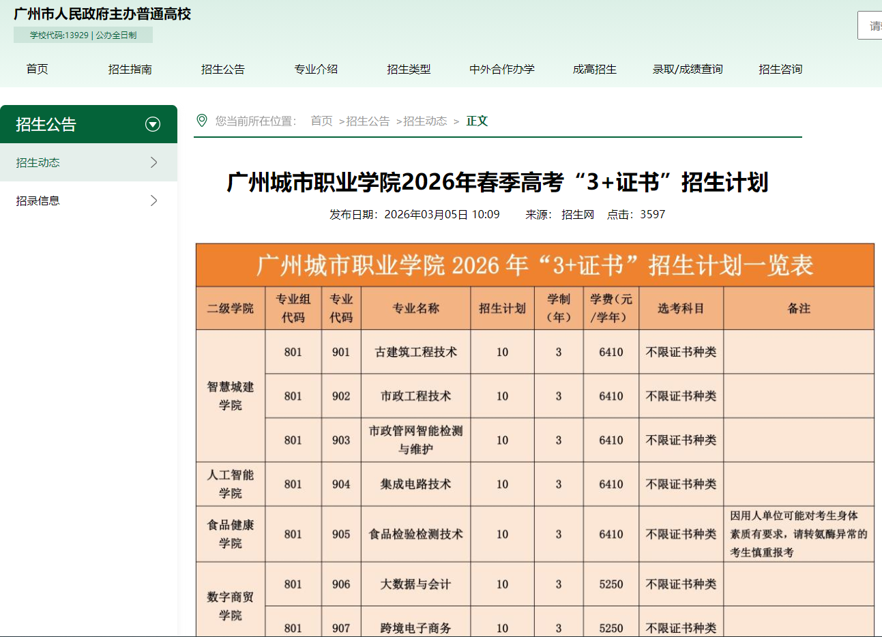Click the 首页 breadcrumb link
This screenshot has width=882, height=637.
pyautogui.click(x=321, y=121)
